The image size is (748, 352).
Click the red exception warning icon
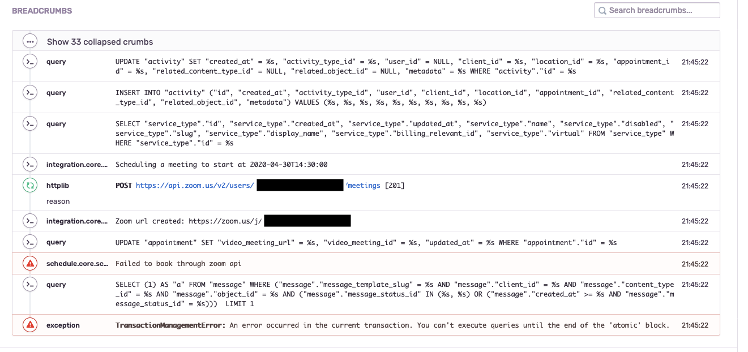(30, 325)
